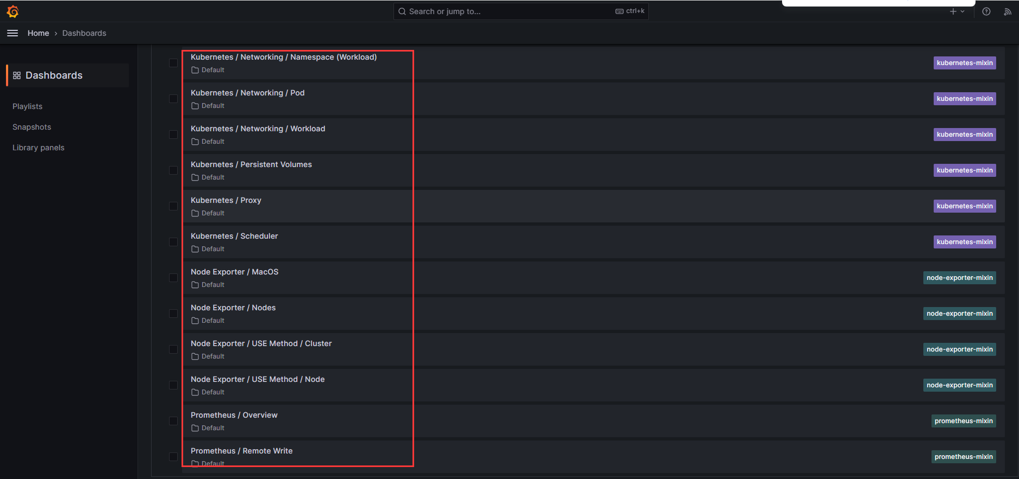Check the Kubernetes / Proxy checkbox
1019x479 pixels.
[x=173, y=206]
